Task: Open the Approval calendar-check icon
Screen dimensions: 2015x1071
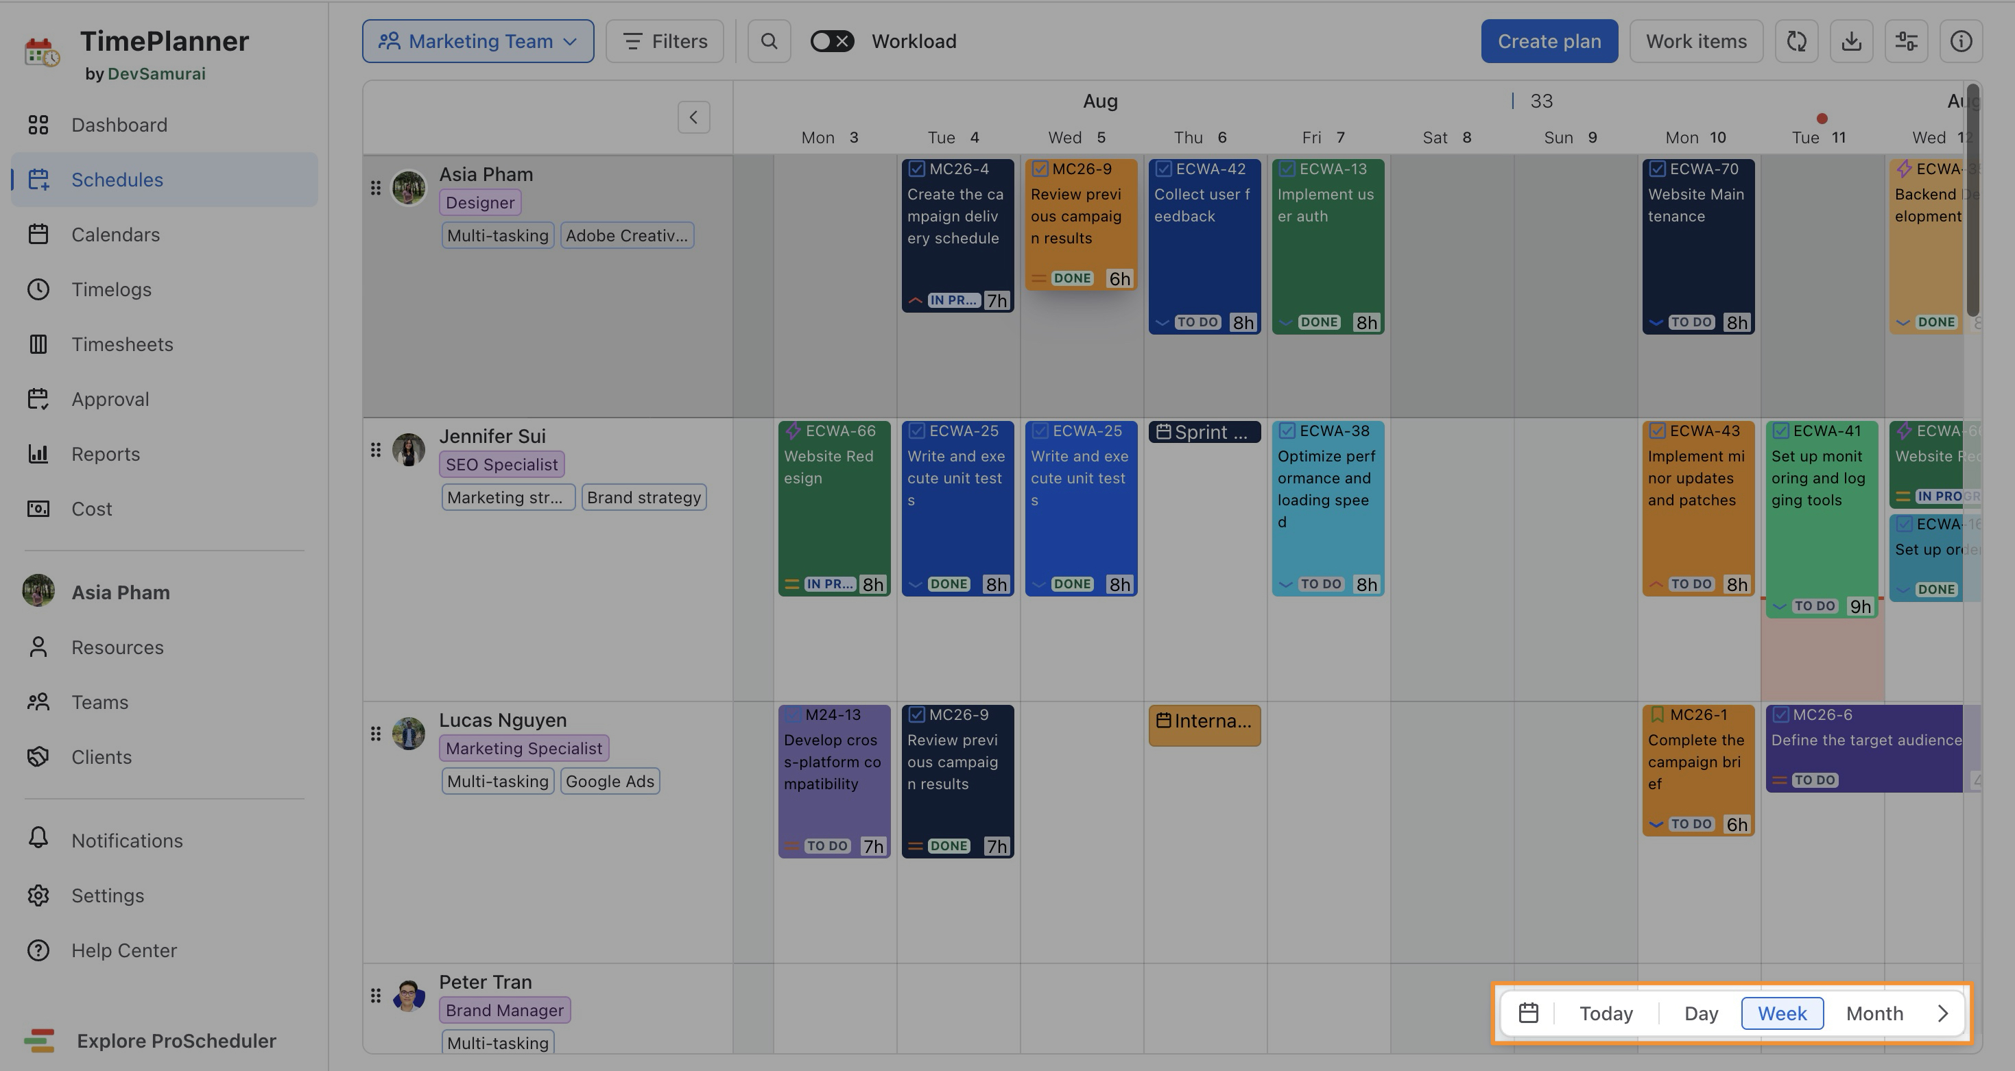Action: point(38,398)
